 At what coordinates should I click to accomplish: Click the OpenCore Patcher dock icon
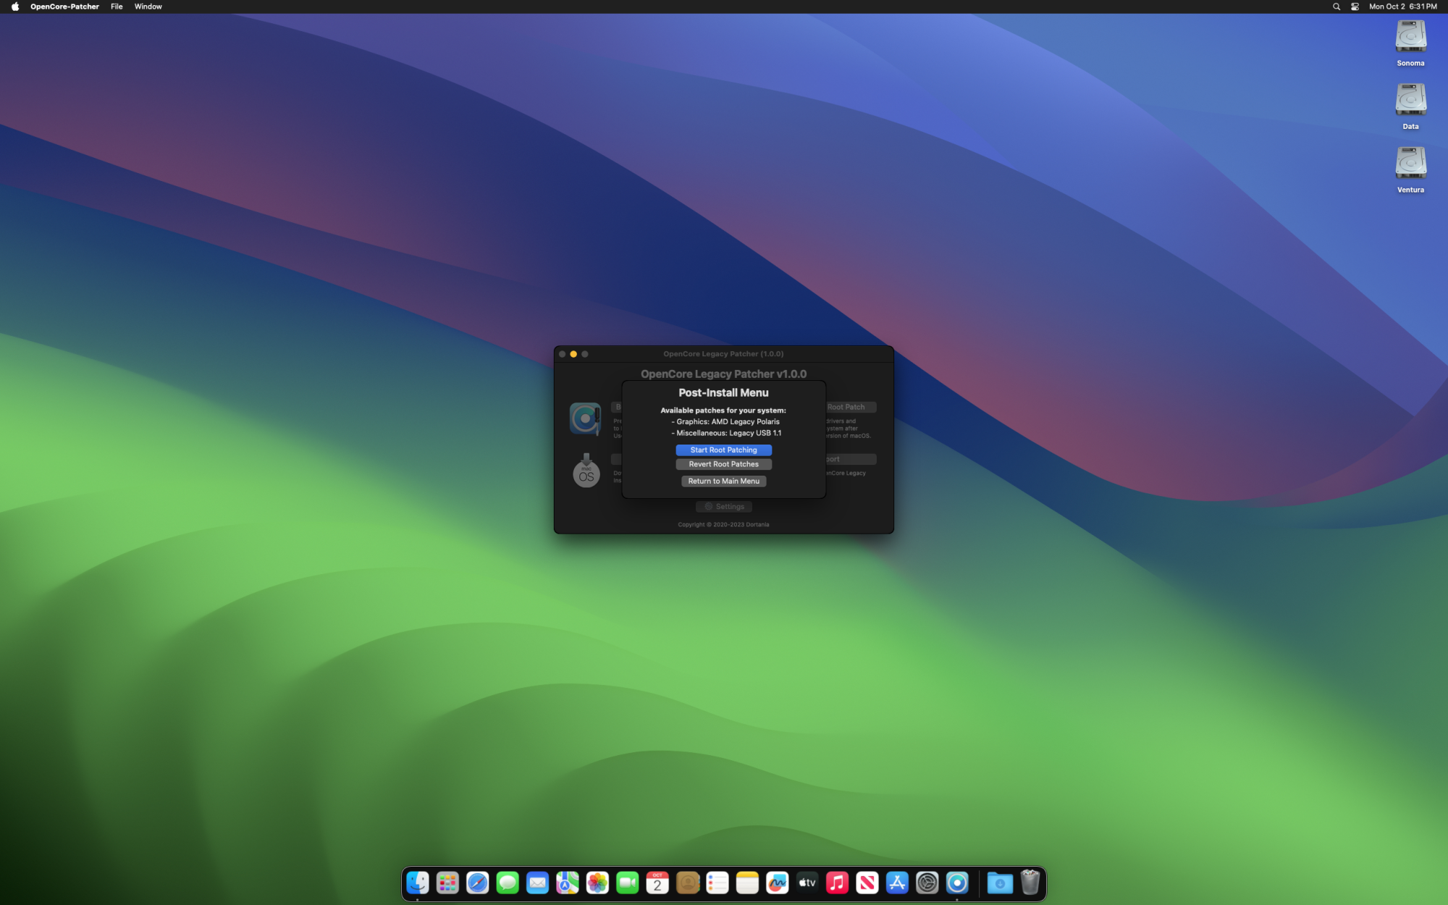957,883
